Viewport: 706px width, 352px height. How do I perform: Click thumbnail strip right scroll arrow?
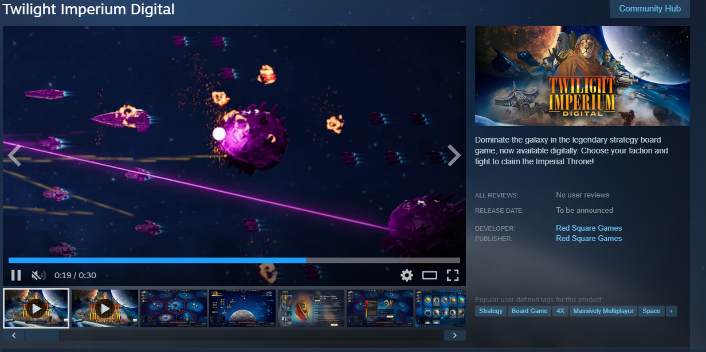[455, 335]
